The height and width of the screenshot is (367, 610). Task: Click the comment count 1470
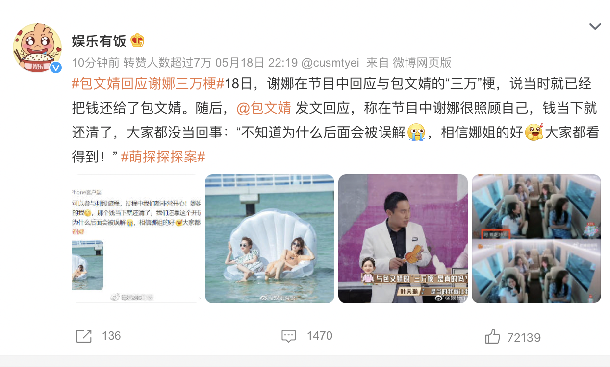point(320,336)
